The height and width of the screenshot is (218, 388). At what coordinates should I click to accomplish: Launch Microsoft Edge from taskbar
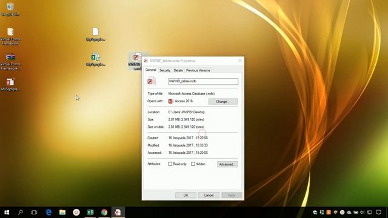tap(48, 212)
